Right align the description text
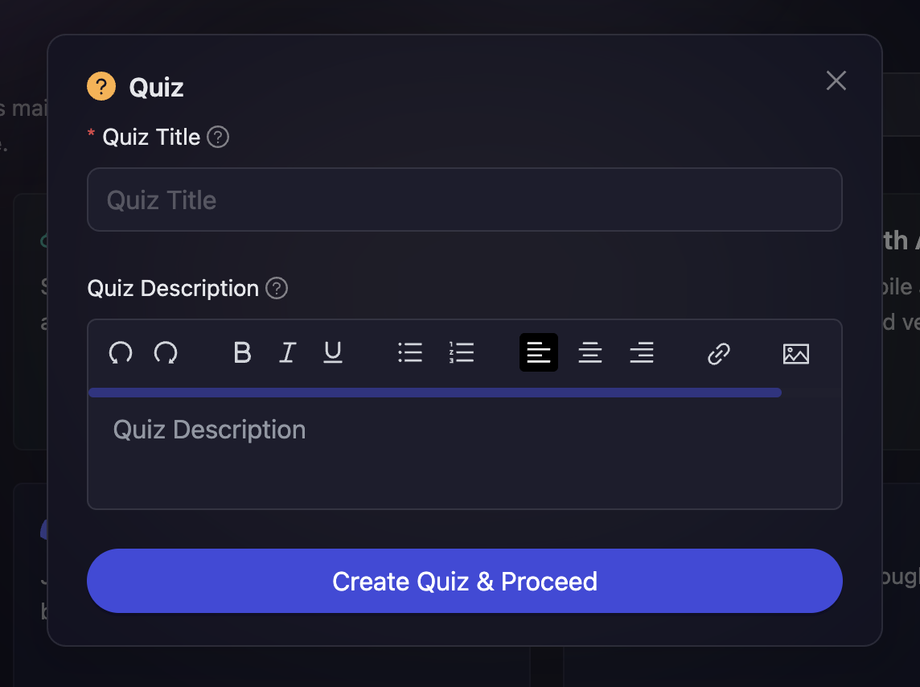The image size is (920, 687). (x=642, y=352)
